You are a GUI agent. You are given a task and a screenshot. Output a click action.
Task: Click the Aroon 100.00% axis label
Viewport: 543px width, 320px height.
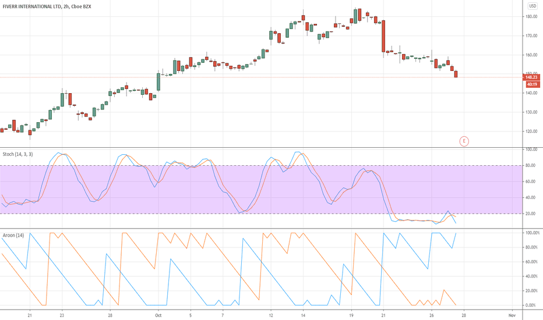coord(533,233)
